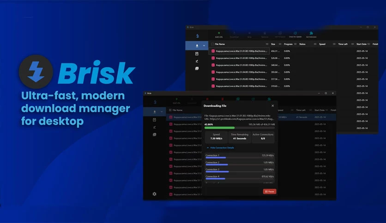
Task: Click the Connection 3 progress bar
Action: pos(240,172)
